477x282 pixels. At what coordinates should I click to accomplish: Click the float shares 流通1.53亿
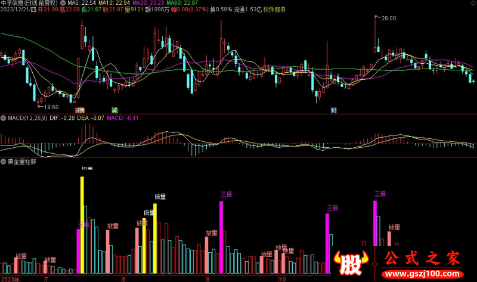pyautogui.click(x=247, y=10)
